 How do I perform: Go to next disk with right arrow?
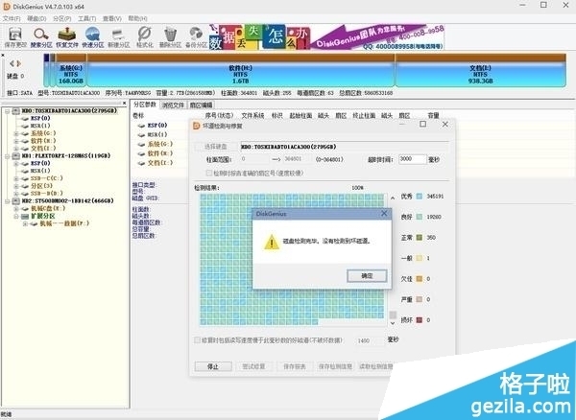point(19,63)
